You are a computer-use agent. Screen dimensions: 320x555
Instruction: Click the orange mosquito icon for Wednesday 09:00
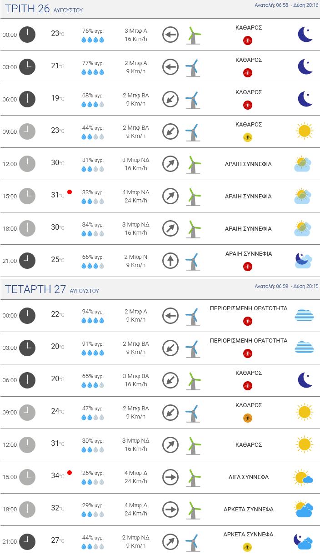coord(248,418)
